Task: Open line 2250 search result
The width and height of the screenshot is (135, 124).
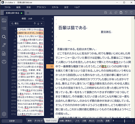Action: (31, 67)
